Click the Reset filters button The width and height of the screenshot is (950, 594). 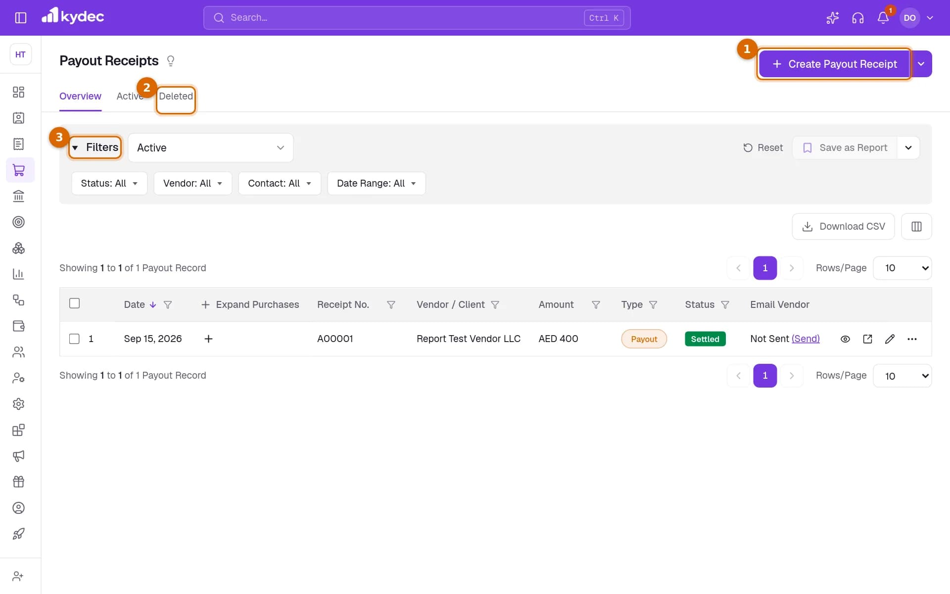click(x=763, y=148)
